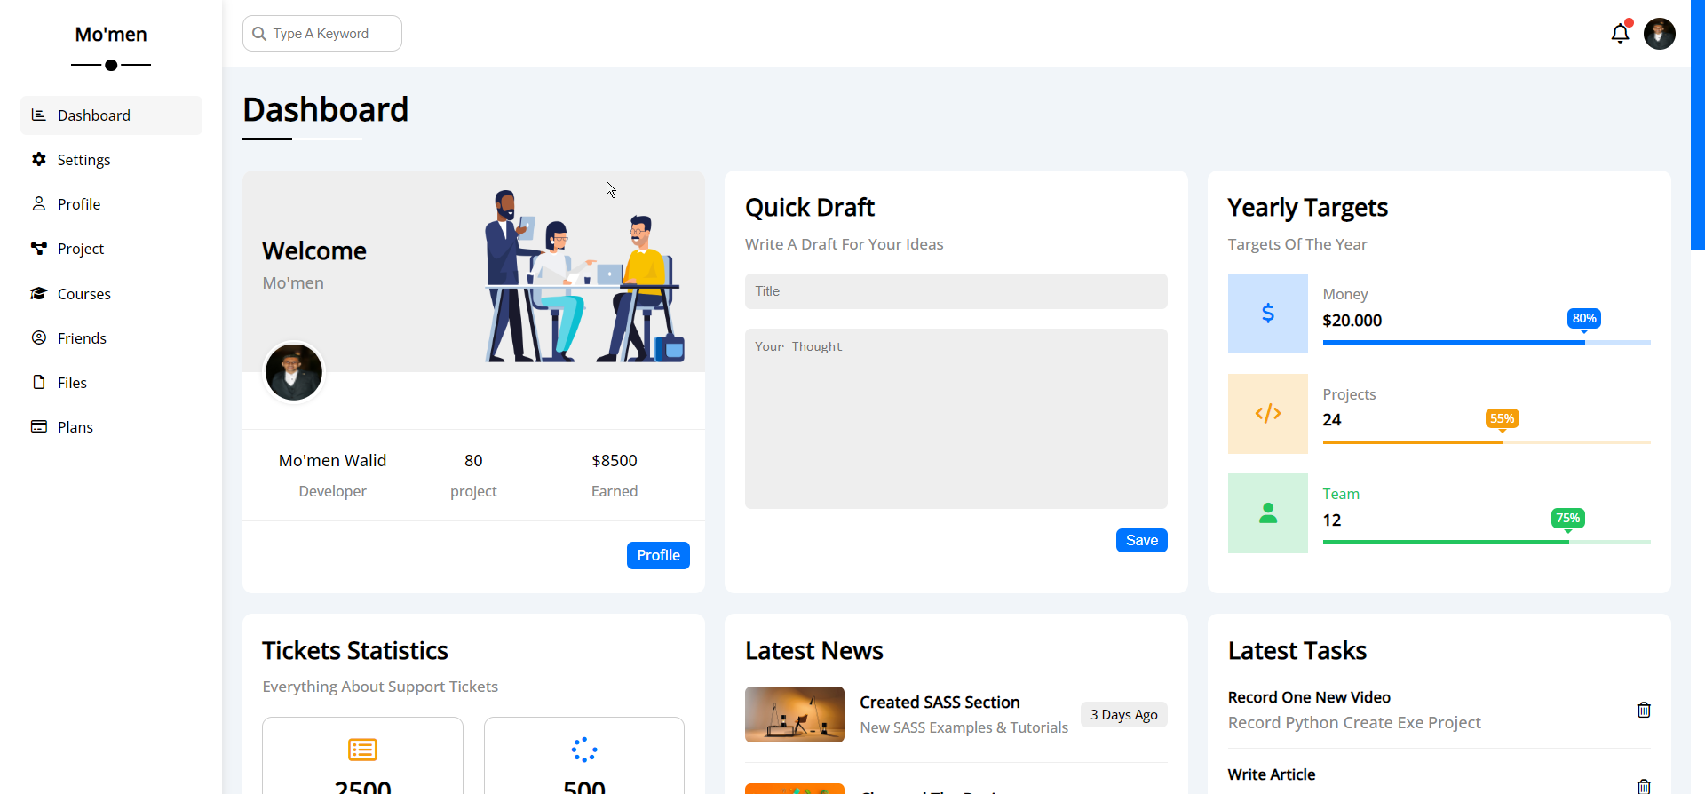1705x794 pixels.
Task: Click the Your Thought text area
Action: [956, 418]
